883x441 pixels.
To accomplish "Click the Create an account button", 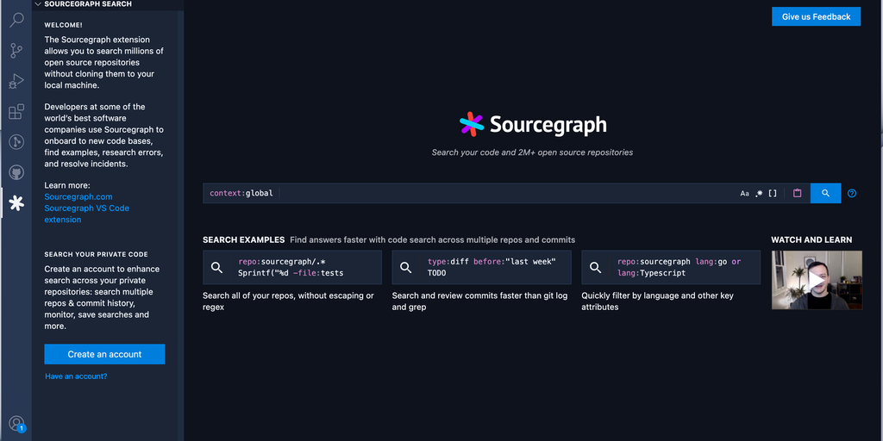I will click(x=104, y=354).
